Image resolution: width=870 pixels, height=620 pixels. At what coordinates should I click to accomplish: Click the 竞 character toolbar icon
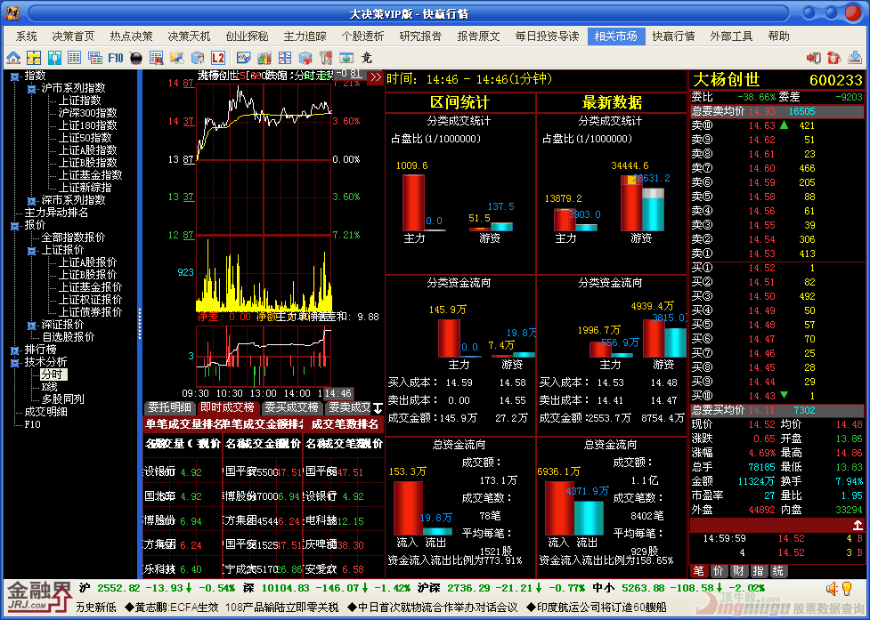367,57
